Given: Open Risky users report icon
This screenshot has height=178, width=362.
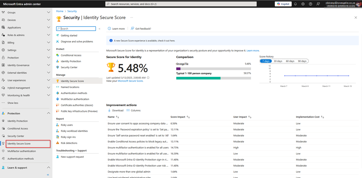Looking at the screenshot, I should coord(58,125).
